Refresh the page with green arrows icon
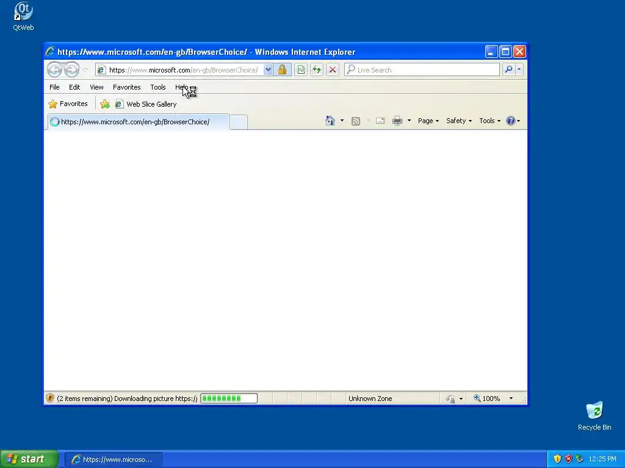This screenshot has height=468, width=625. coord(317,69)
